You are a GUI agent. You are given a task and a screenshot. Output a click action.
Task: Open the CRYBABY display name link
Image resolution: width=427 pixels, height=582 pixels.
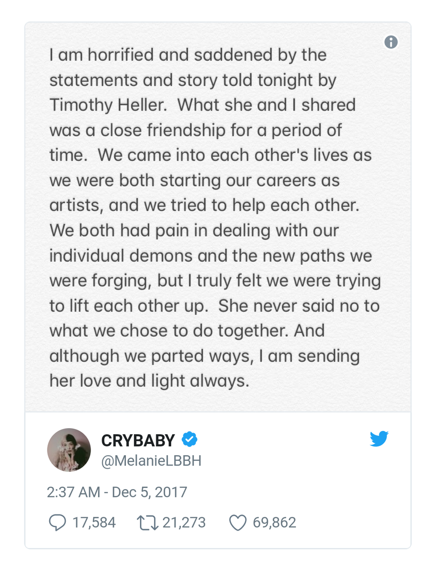pos(138,440)
